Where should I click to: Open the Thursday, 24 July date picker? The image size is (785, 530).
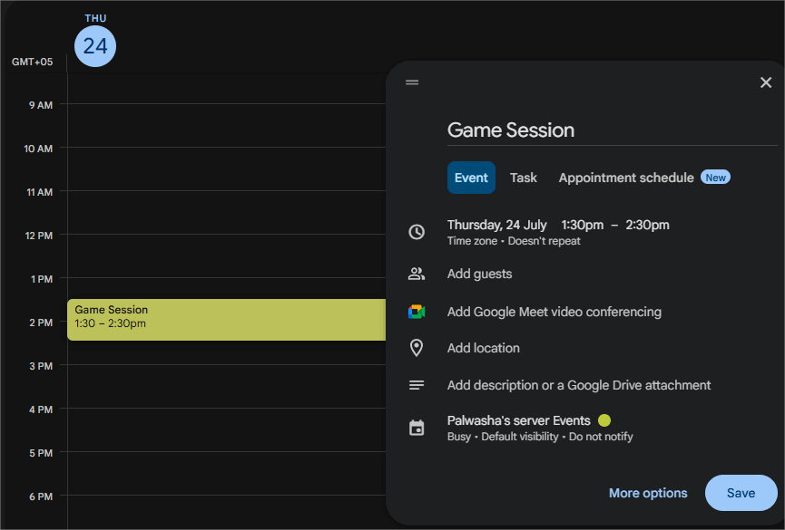tap(496, 225)
